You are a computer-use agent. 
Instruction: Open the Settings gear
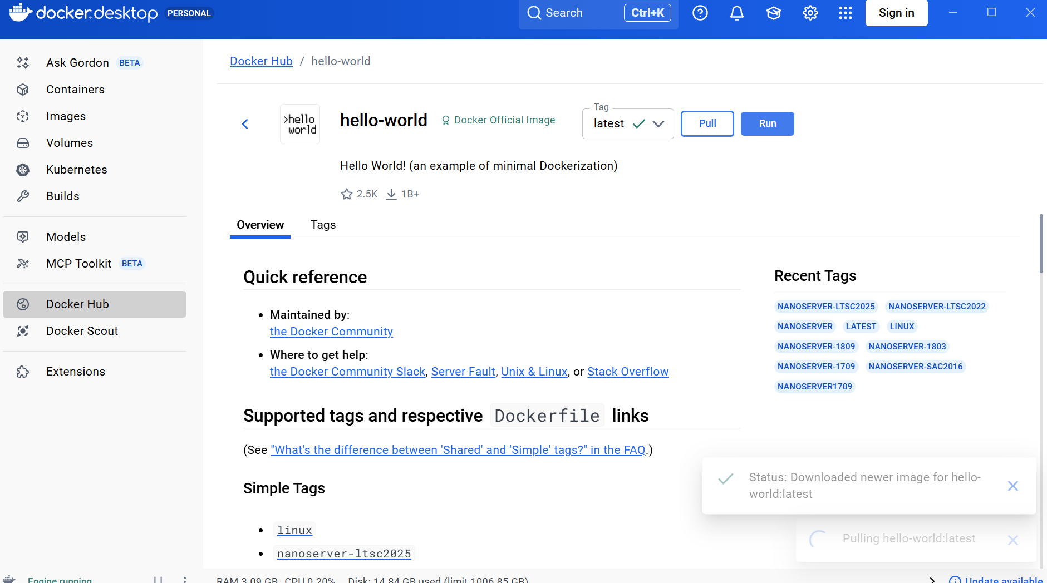[810, 13]
